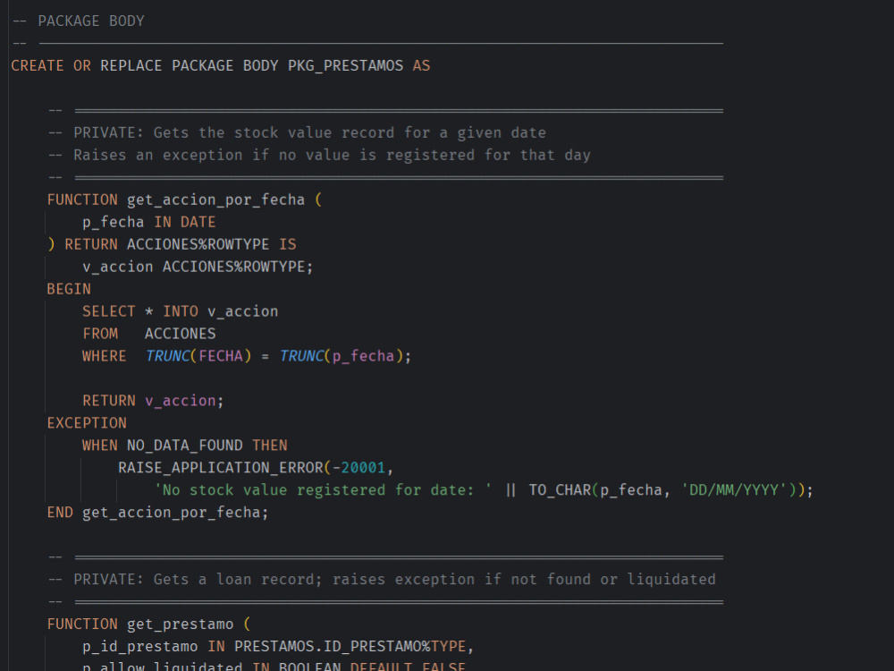894x671 pixels.
Task: Click the parameter line 'p_fecha IN DATE'
Action: (x=148, y=222)
